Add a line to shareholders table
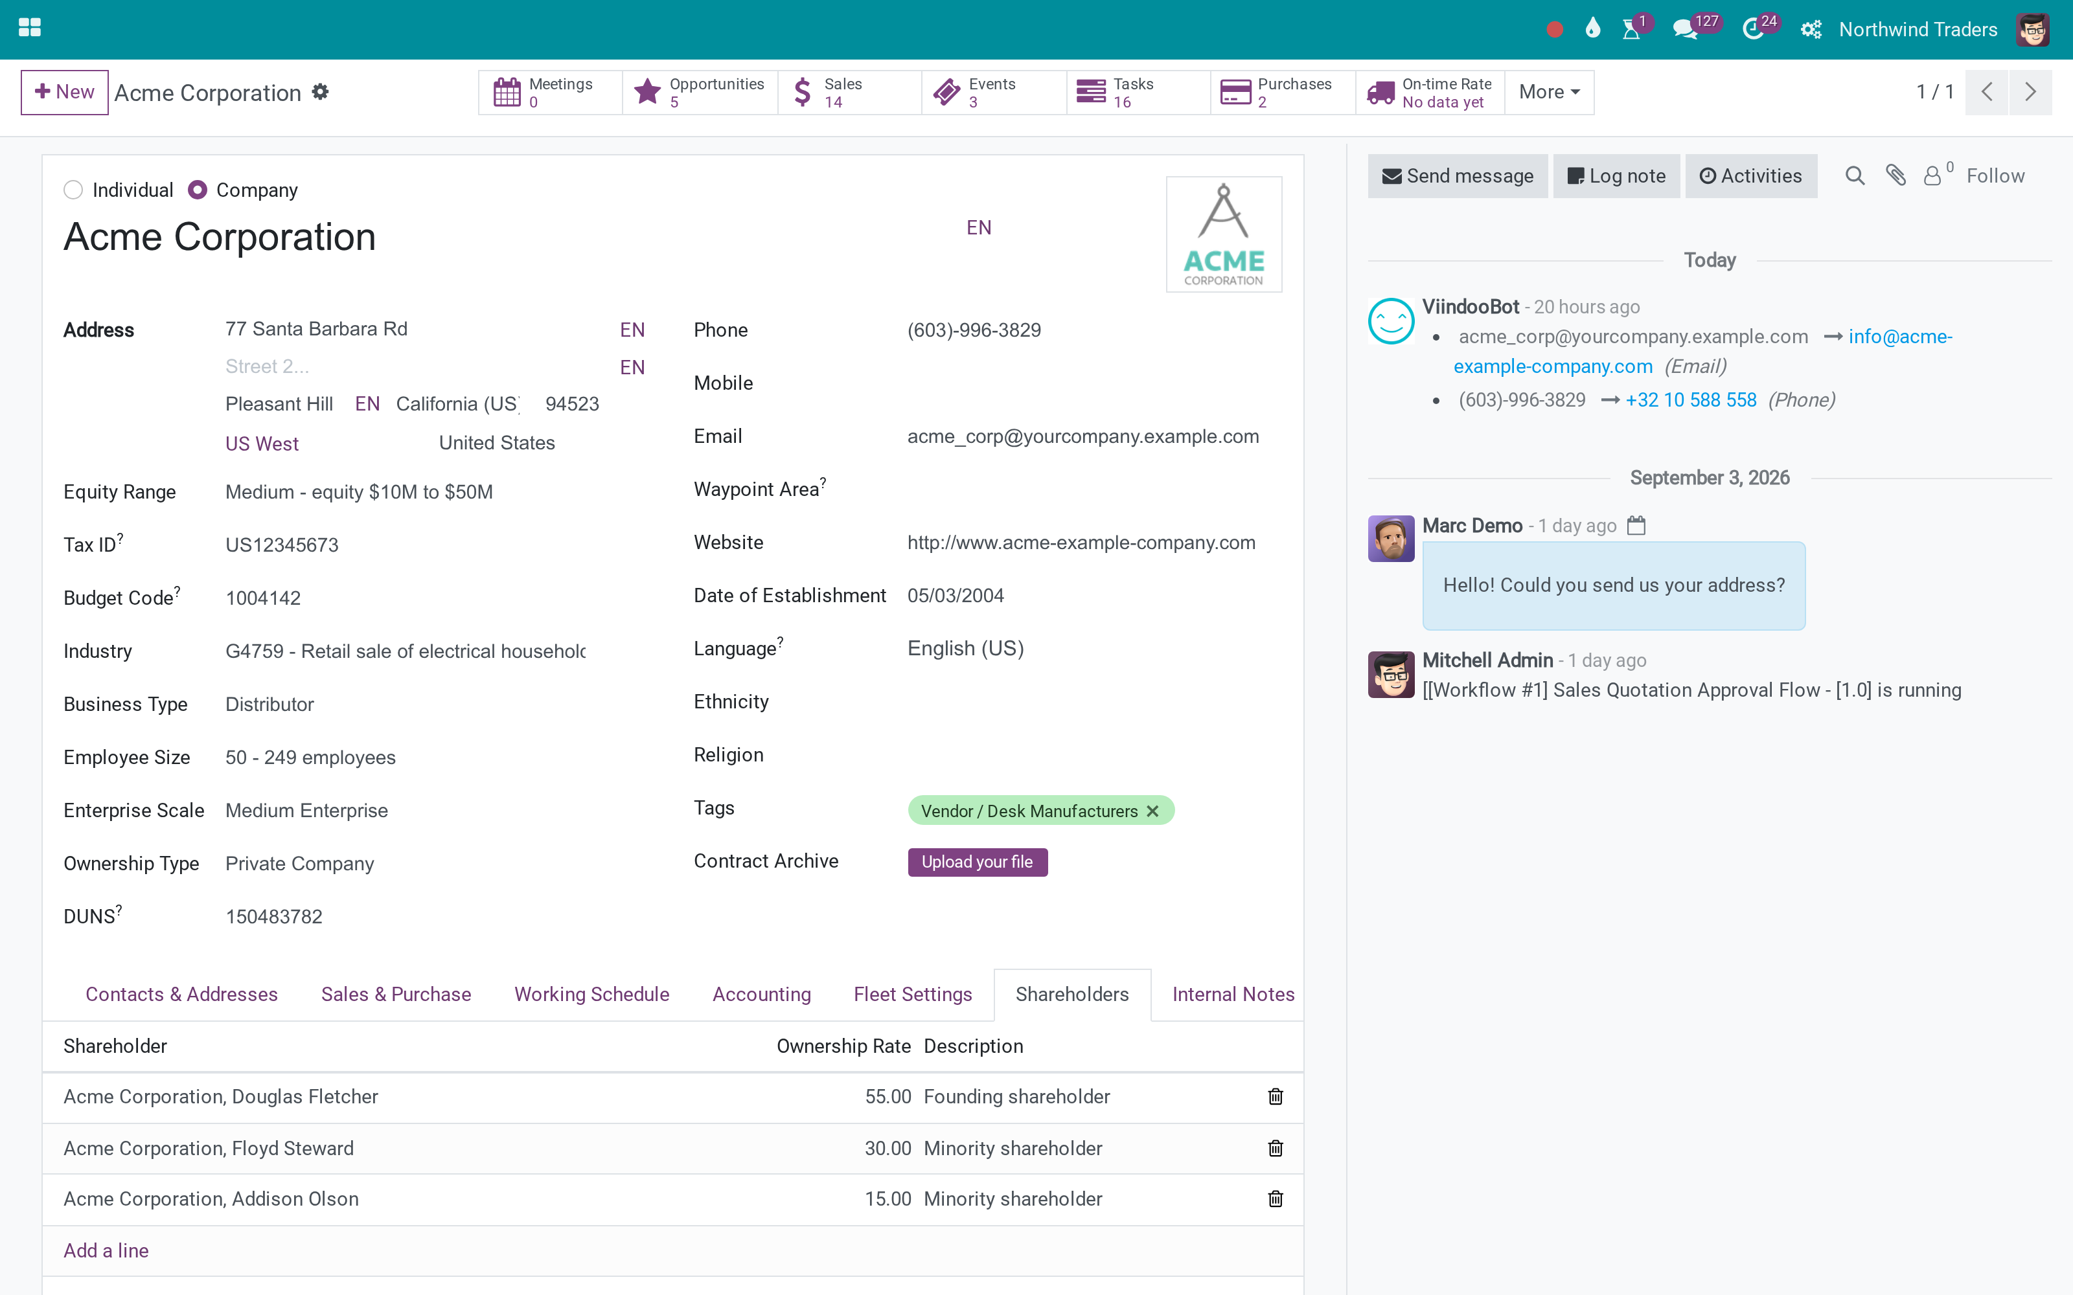2073x1295 pixels. (106, 1252)
